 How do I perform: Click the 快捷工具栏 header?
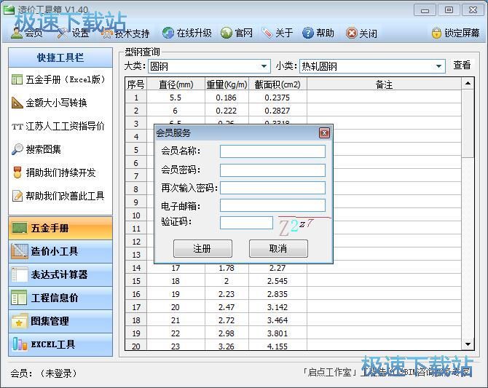pos(60,58)
